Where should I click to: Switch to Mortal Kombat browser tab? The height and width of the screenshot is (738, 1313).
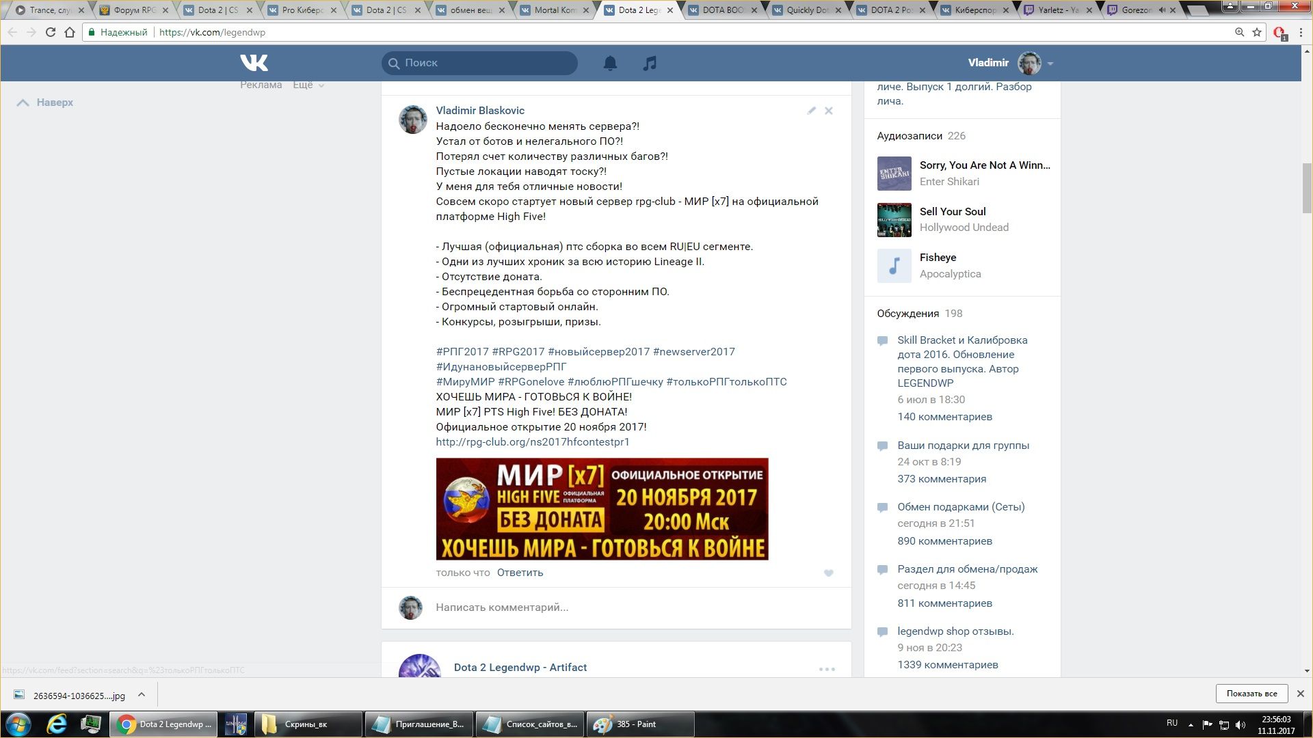[555, 10]
